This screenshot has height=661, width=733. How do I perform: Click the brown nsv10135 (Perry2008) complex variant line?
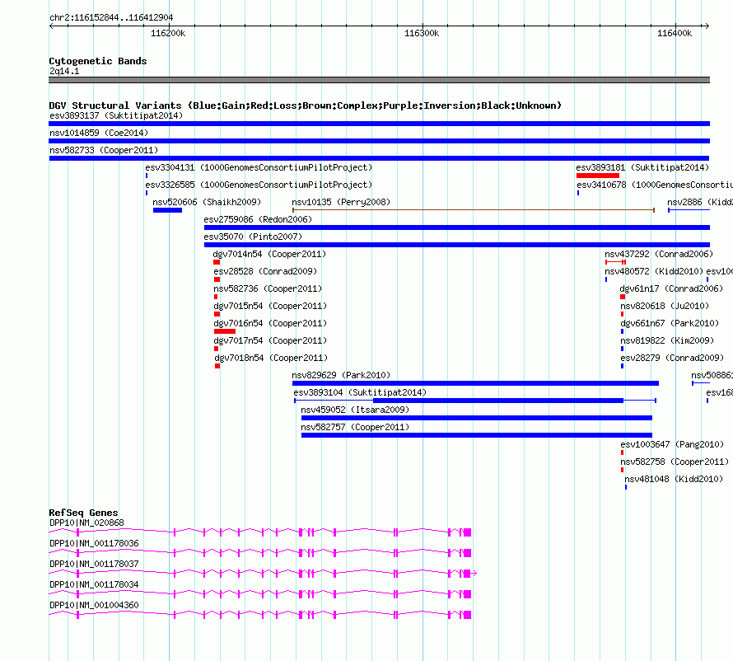(473, 210)
